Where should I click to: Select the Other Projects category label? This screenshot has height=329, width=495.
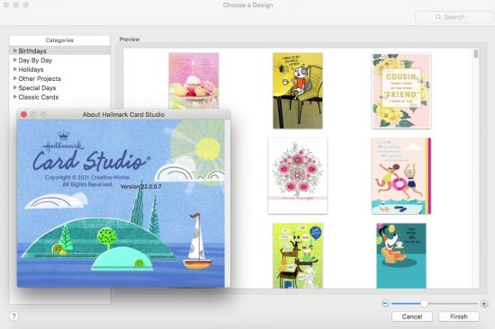40,78
